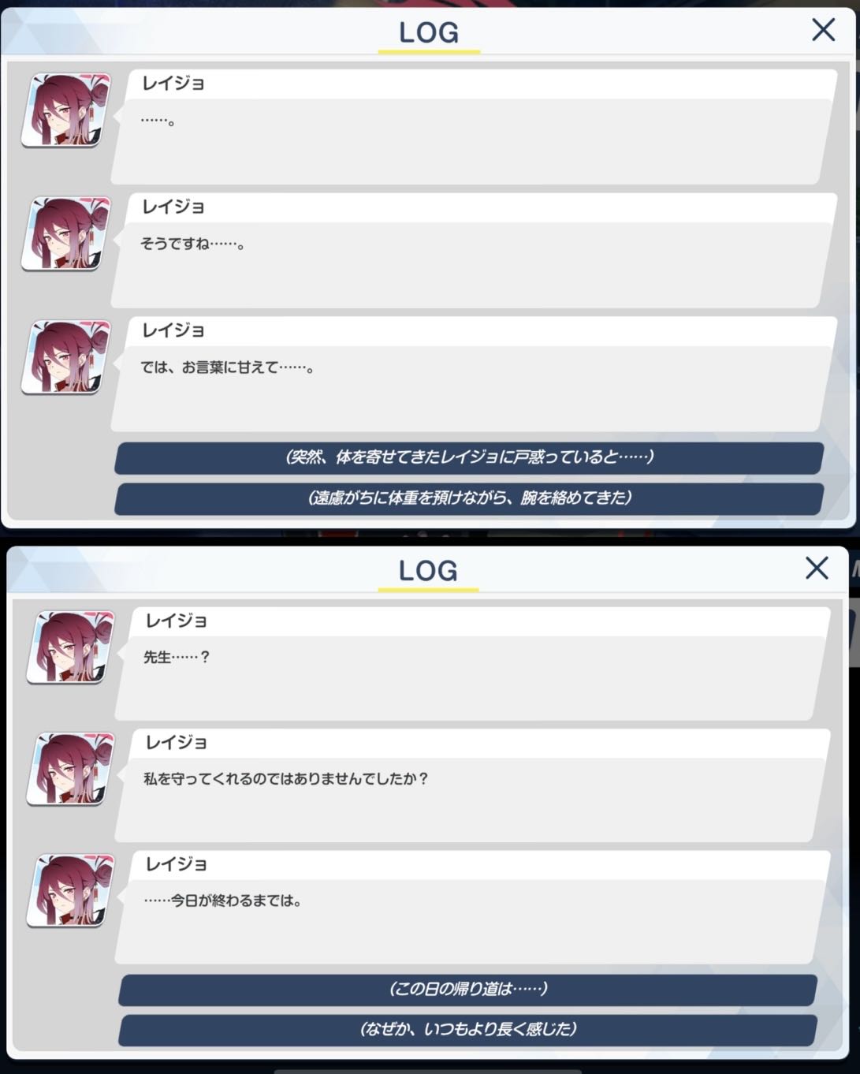Click the '……今日が終わるまでは。' dialogue bubble
The height and width of the screenshot is (1074, 860).
pos(473,907)
